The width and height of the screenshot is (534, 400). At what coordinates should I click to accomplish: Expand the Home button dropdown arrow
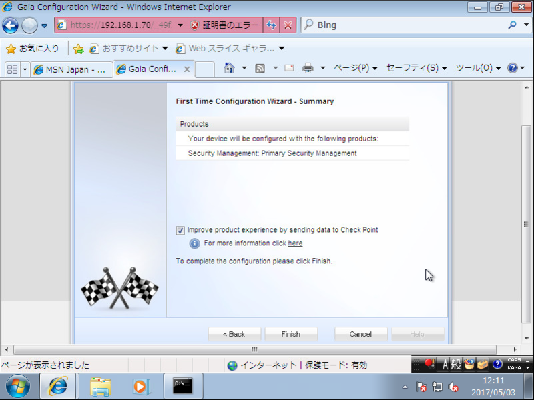coord(244,68)
